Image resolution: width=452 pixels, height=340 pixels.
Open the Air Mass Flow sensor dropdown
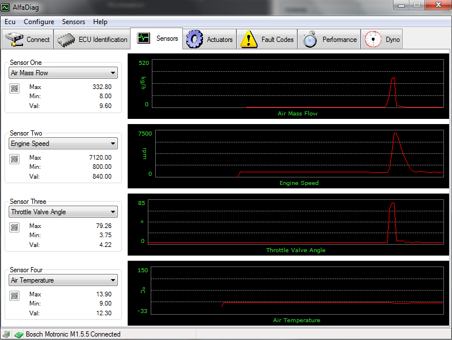tap(63, 73)
